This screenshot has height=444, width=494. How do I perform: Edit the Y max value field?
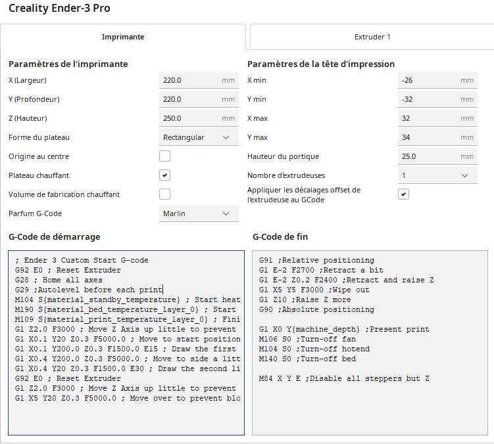pos(437,137)
